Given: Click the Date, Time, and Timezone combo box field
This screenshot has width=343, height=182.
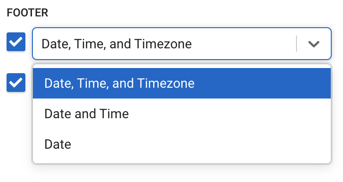Looking at the screenshot, I should point(182,44).
